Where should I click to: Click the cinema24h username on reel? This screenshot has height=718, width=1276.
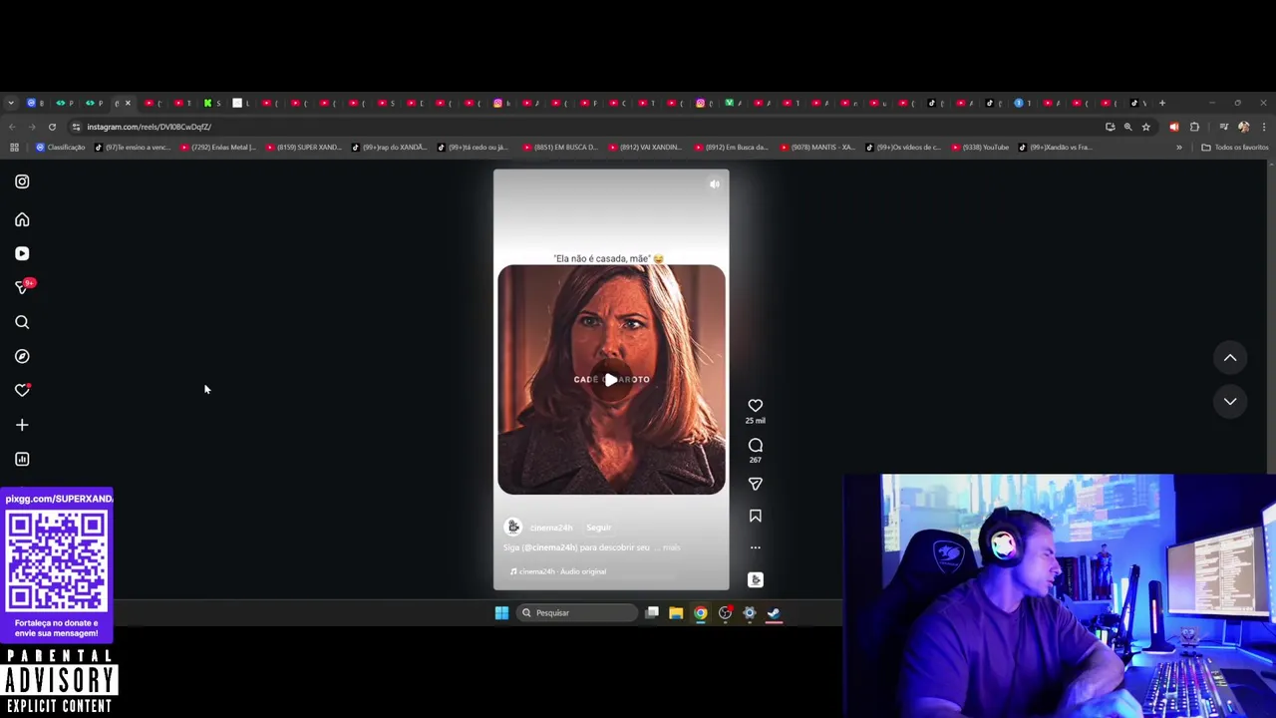pos(551,528)
